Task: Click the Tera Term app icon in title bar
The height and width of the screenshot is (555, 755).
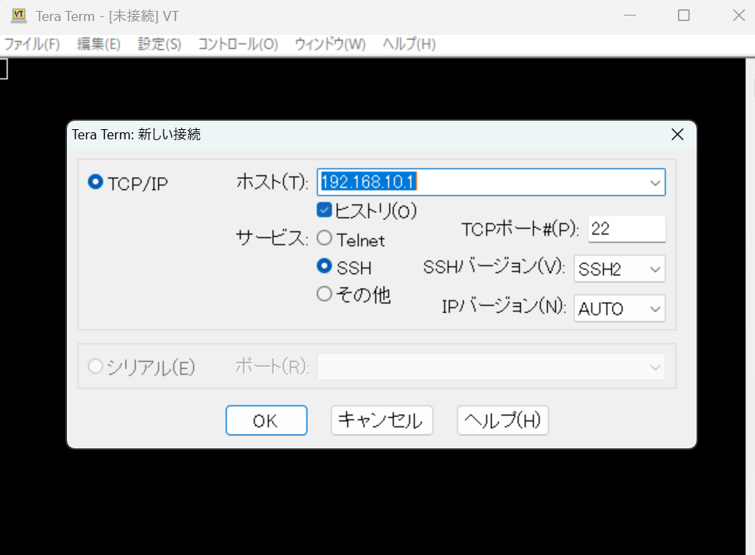Action: [x=19, y=16]
